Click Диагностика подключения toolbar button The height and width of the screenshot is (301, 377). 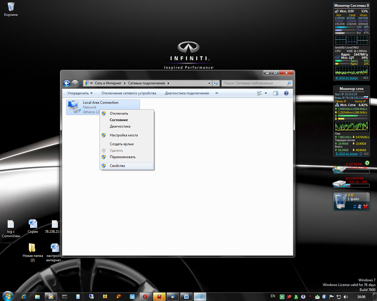(x=187, y=93)
